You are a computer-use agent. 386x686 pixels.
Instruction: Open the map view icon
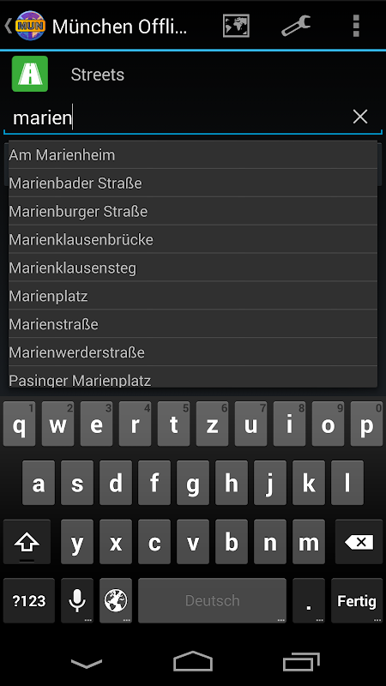point(236,26)
